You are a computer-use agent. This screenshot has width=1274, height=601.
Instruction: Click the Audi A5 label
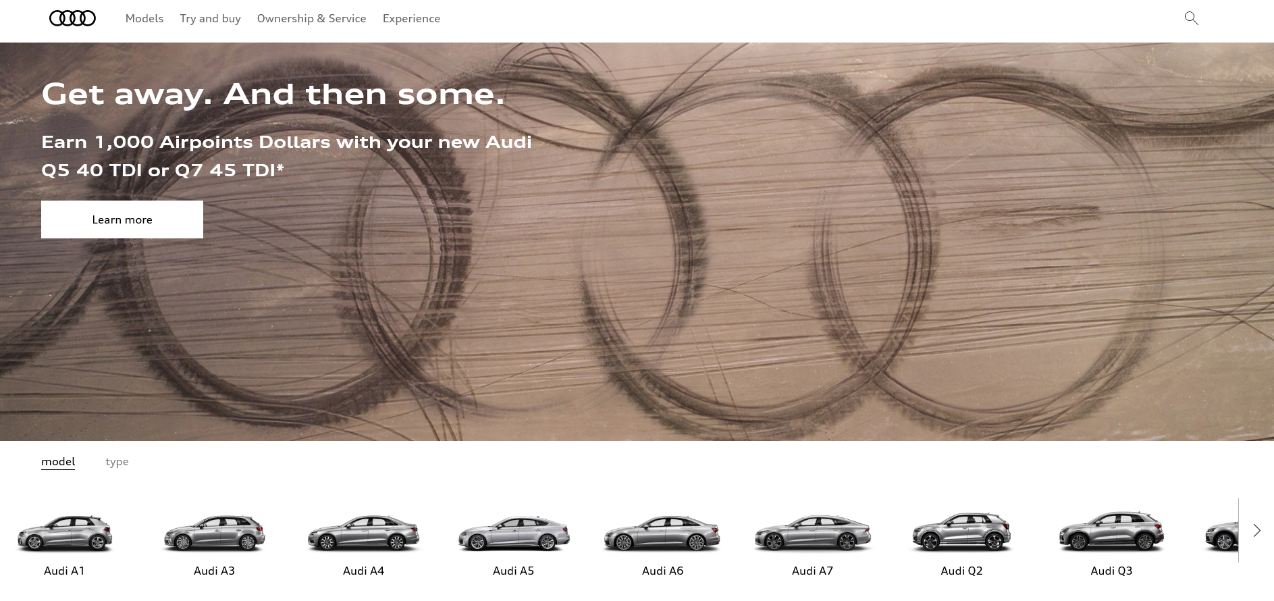pyautogui.click(x=513, y=571)
